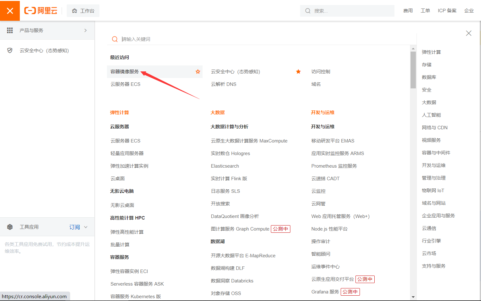Click scrollbar up arrow in product list
This screenshot has width=481, height=301.
pos(413,49)
